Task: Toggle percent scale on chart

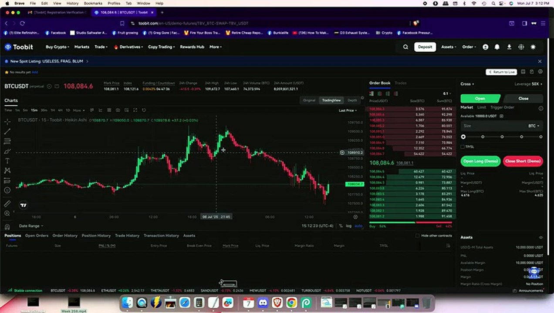Action: [x=341, y=226]
